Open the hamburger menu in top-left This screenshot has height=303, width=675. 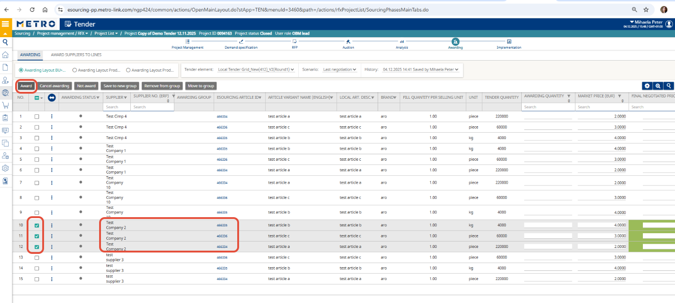pos(6,24)
